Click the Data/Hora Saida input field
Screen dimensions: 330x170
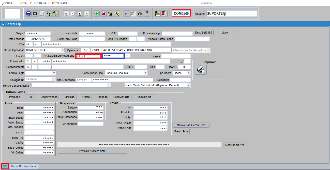pos(92,39)
